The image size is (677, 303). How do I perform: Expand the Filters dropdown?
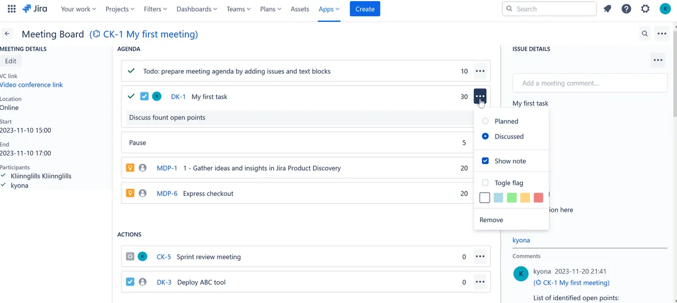tap(155, 9)
